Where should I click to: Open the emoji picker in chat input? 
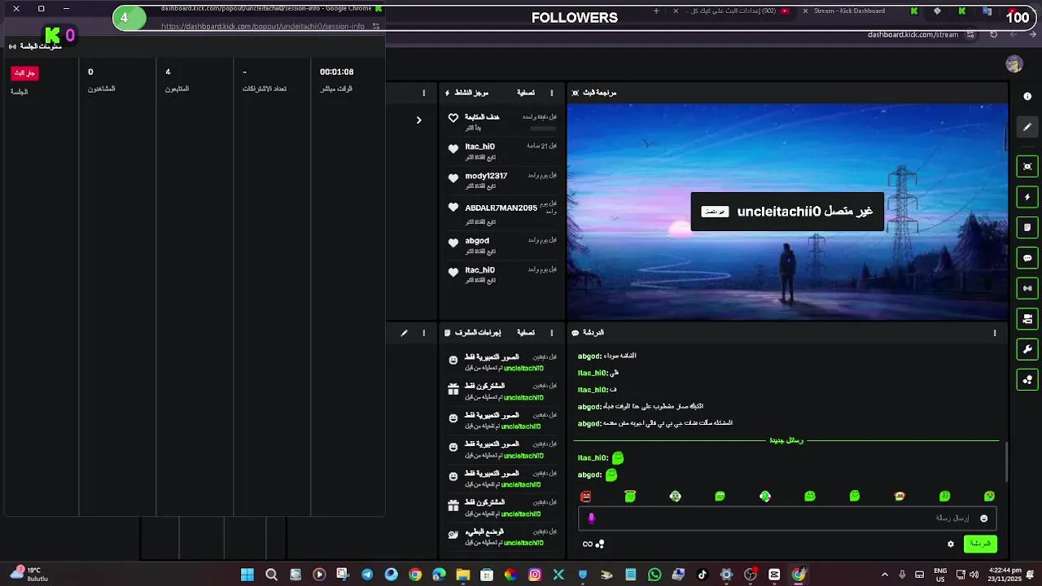(983, 518)
